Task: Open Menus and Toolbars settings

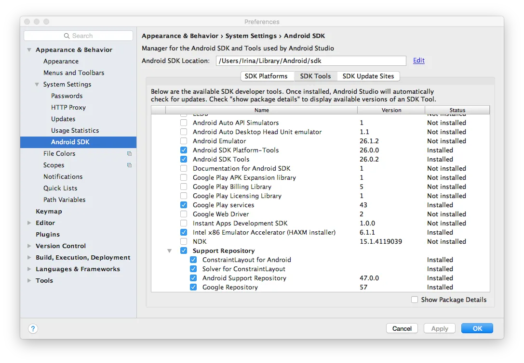Action: (74, 73)
